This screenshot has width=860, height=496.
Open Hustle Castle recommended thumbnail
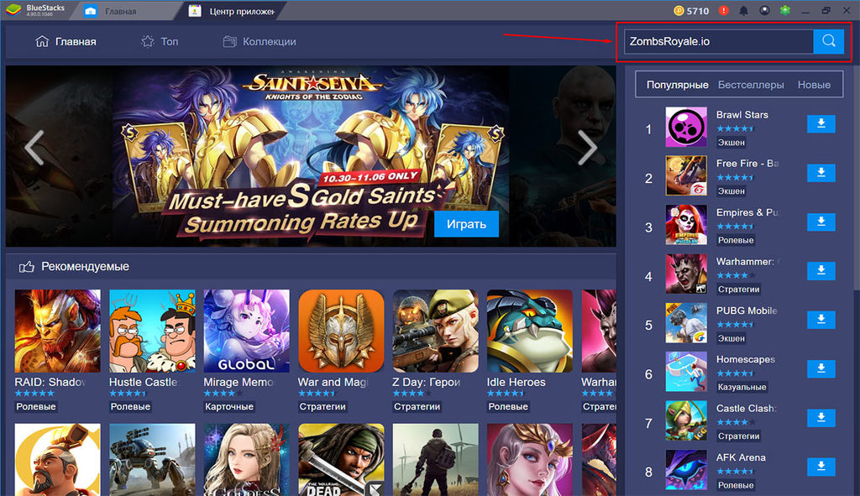152,331
